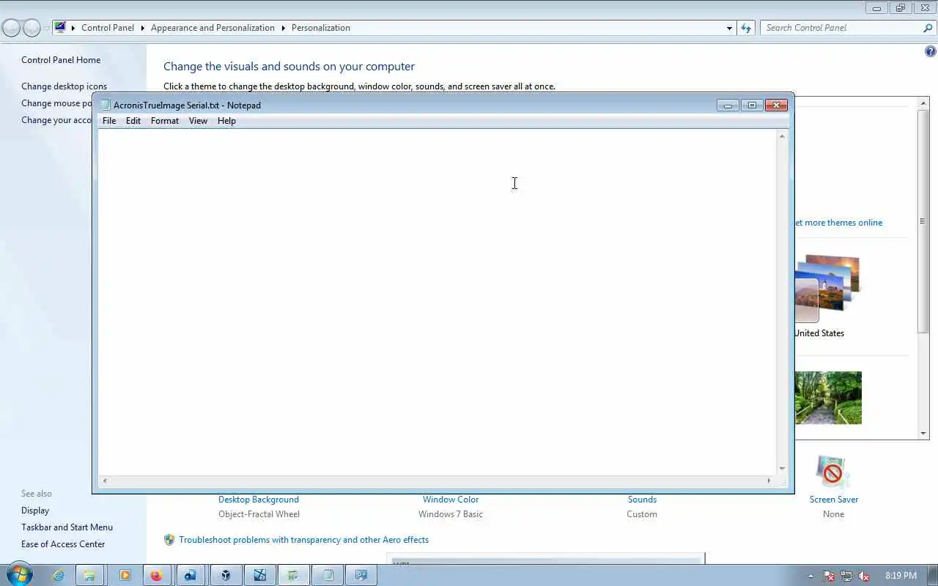The image size is (938, 586).
Task: Troubleshoot problems with transparency and Aero effects
Action: [x=304, y=540]
